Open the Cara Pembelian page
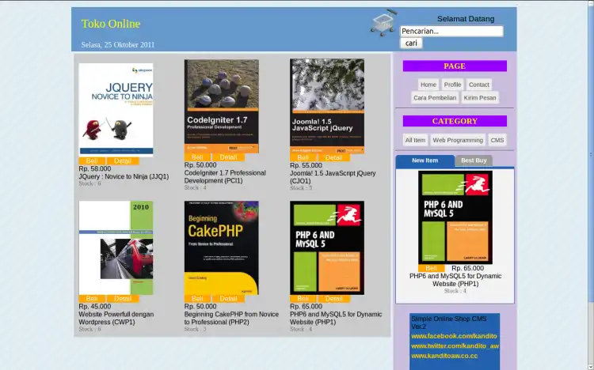The height and width of the screenshot is (370, 594). click(435, 97)
